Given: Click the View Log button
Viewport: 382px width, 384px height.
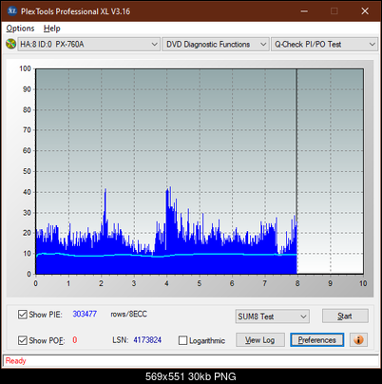Looking at the screenshot, I should point(260,340).
